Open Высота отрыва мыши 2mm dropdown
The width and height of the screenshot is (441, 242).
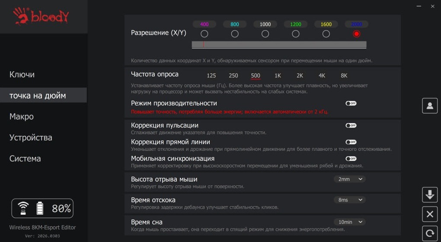click(350, 179)
